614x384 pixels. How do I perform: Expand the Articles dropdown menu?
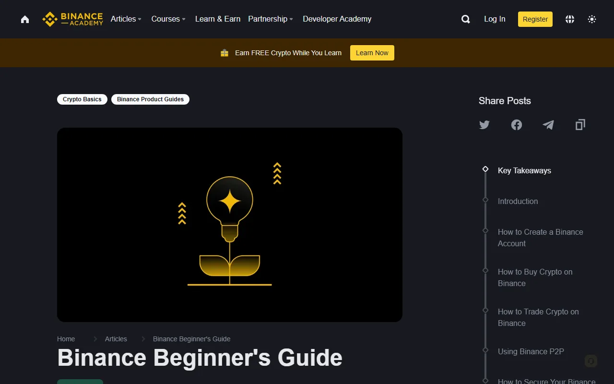(x=126, y=19)
